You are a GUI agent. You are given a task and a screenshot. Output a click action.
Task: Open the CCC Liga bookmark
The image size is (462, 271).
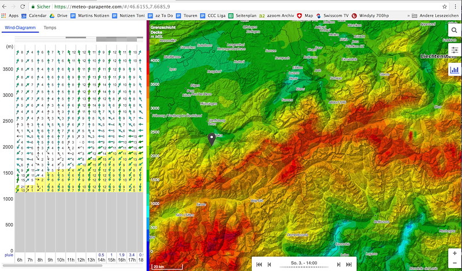[x=213, y=16]
